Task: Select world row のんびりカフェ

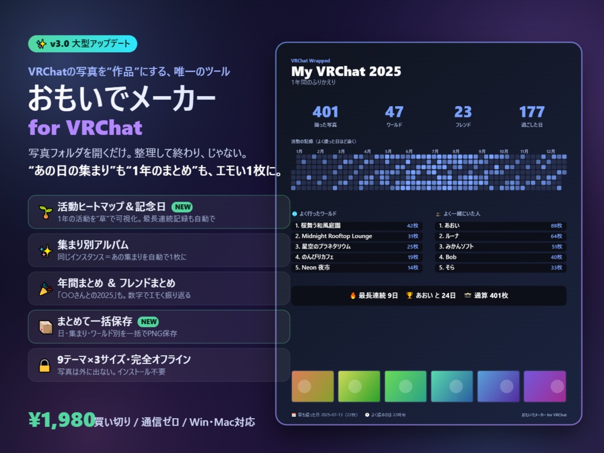Action: click(357, 257)
